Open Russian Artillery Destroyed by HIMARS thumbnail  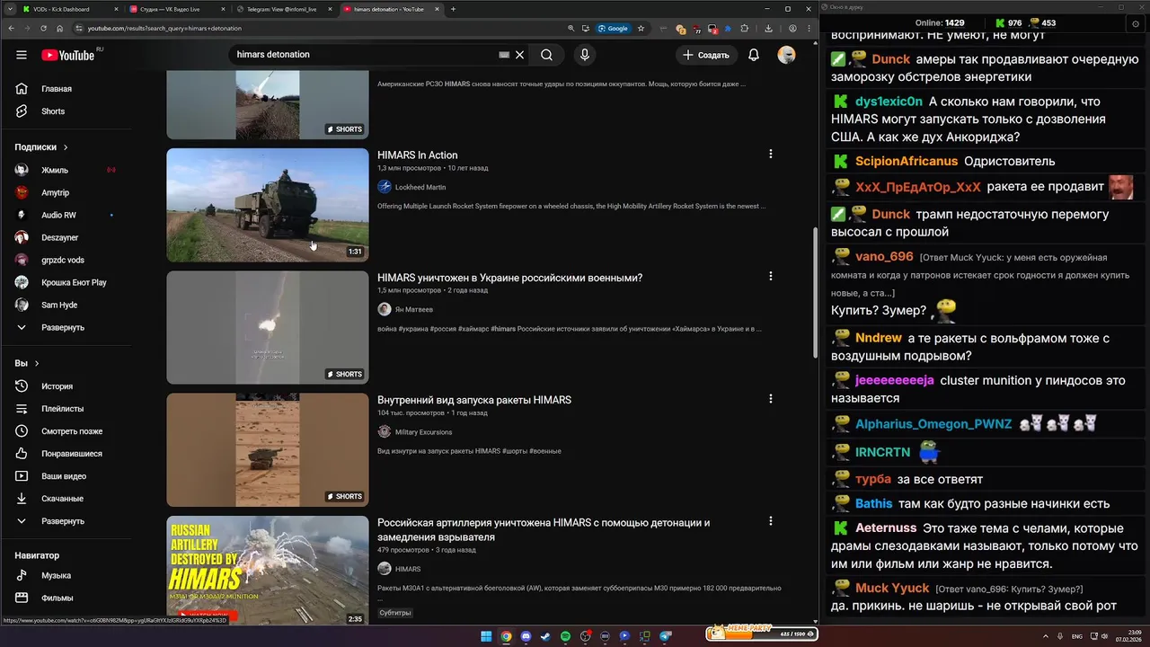(x=268, y=570)
